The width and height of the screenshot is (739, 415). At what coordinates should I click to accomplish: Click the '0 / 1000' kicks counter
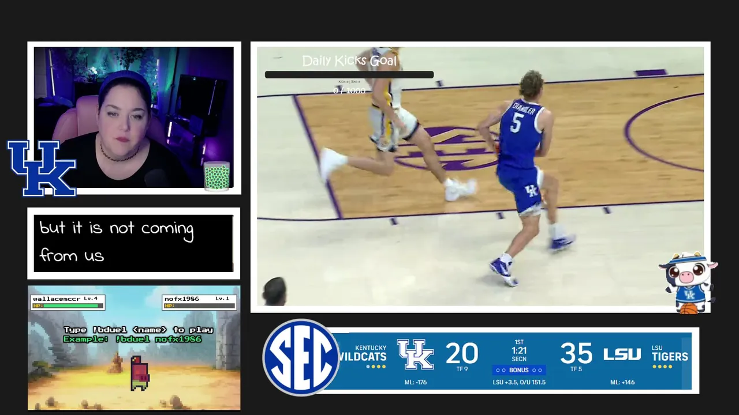tap(349, 90)
